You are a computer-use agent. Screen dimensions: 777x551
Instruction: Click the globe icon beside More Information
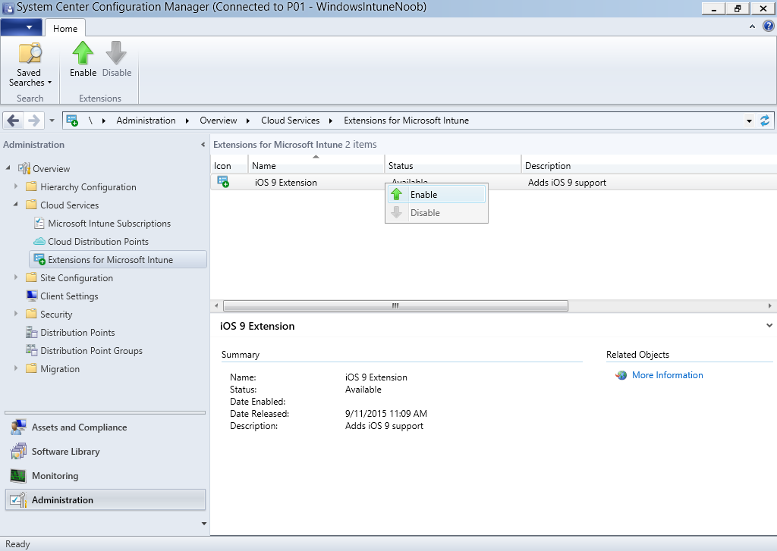point(621,375)
